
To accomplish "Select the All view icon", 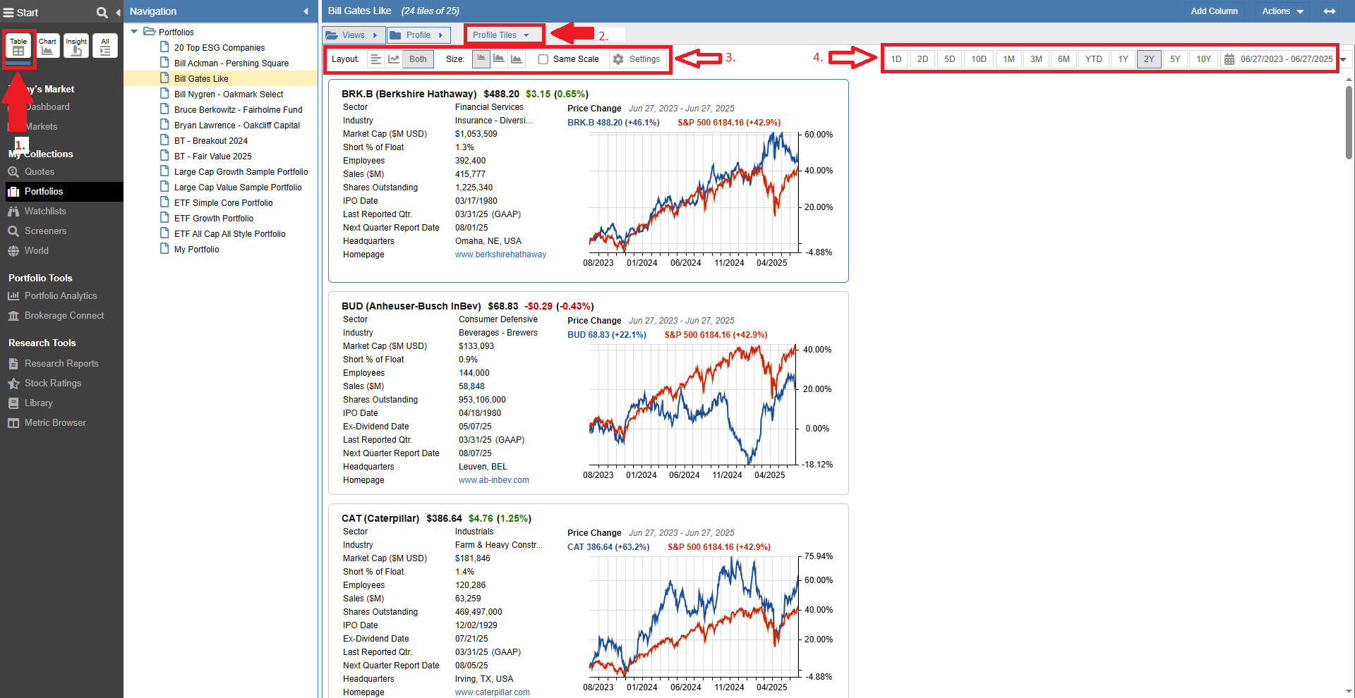I will pos(105,46).
